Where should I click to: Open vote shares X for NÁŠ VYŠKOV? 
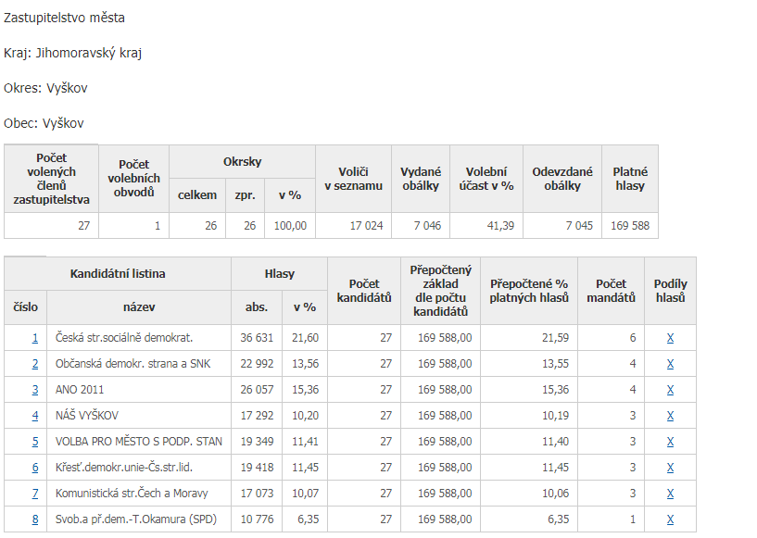click(x=670, y=416)
